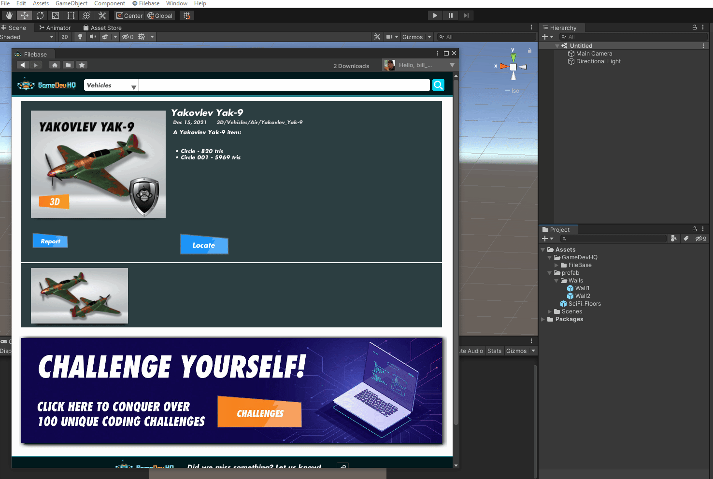The height and width of the screenshot is (479, 713).
Task: Open user account dropdown near Hello bill
Action: click(452, 65)
